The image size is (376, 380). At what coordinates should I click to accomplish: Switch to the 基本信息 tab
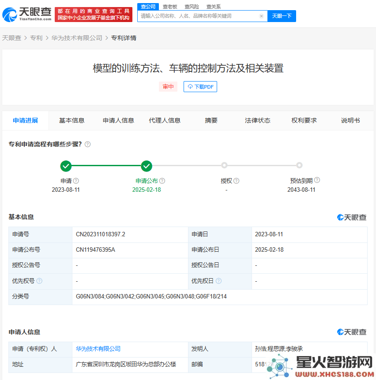coord(71,120)
